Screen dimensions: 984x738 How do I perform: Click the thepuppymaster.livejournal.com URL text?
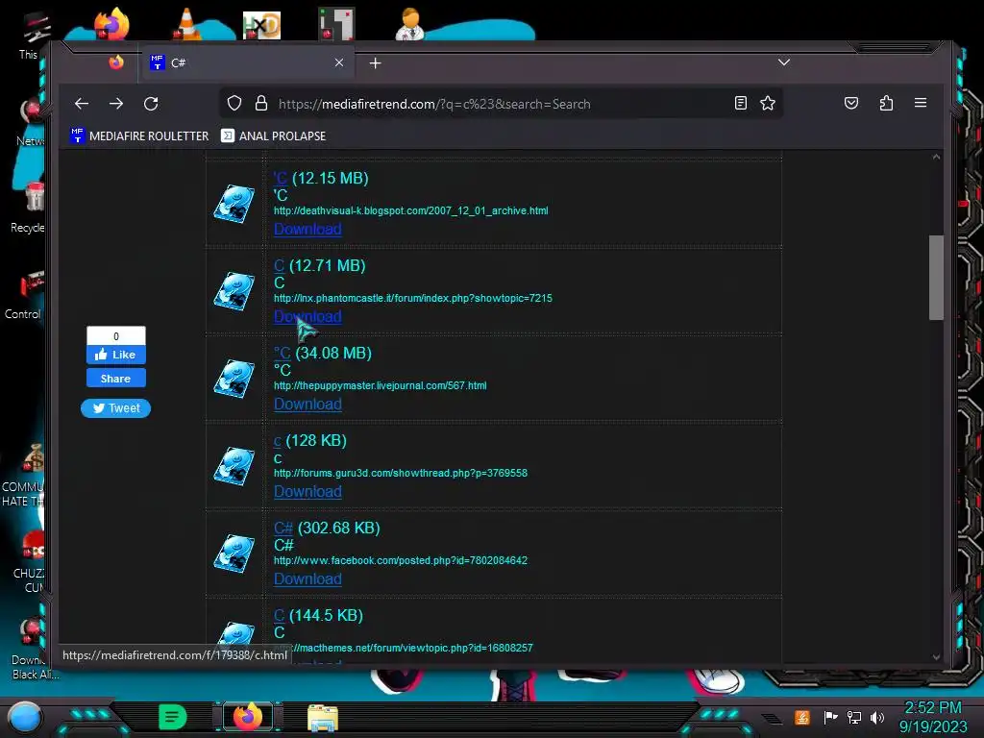point(381,385)
